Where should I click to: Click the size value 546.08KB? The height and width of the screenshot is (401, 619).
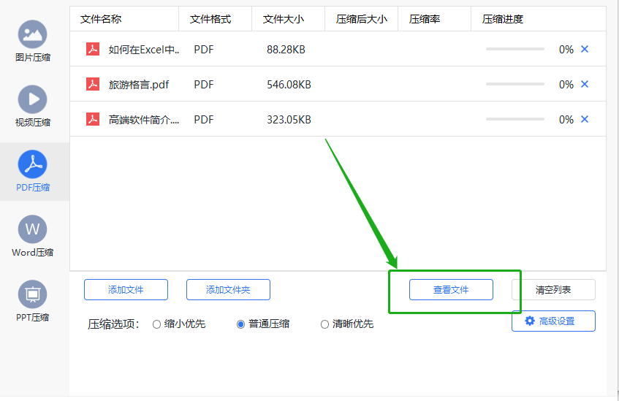[289, 85]
